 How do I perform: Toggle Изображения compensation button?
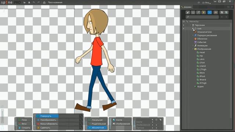(x=121, y=124)
